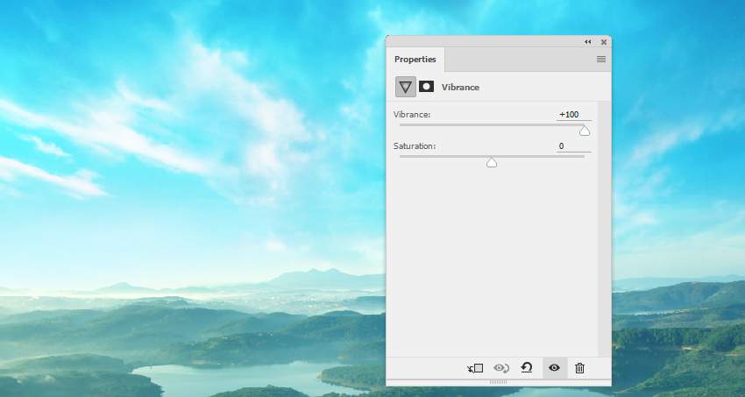Click the Vibrance slider handle
The height and width of the screenshot is (397, 745).
[585, 131]
